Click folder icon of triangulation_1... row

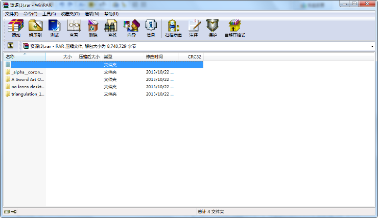pos(8,94)
